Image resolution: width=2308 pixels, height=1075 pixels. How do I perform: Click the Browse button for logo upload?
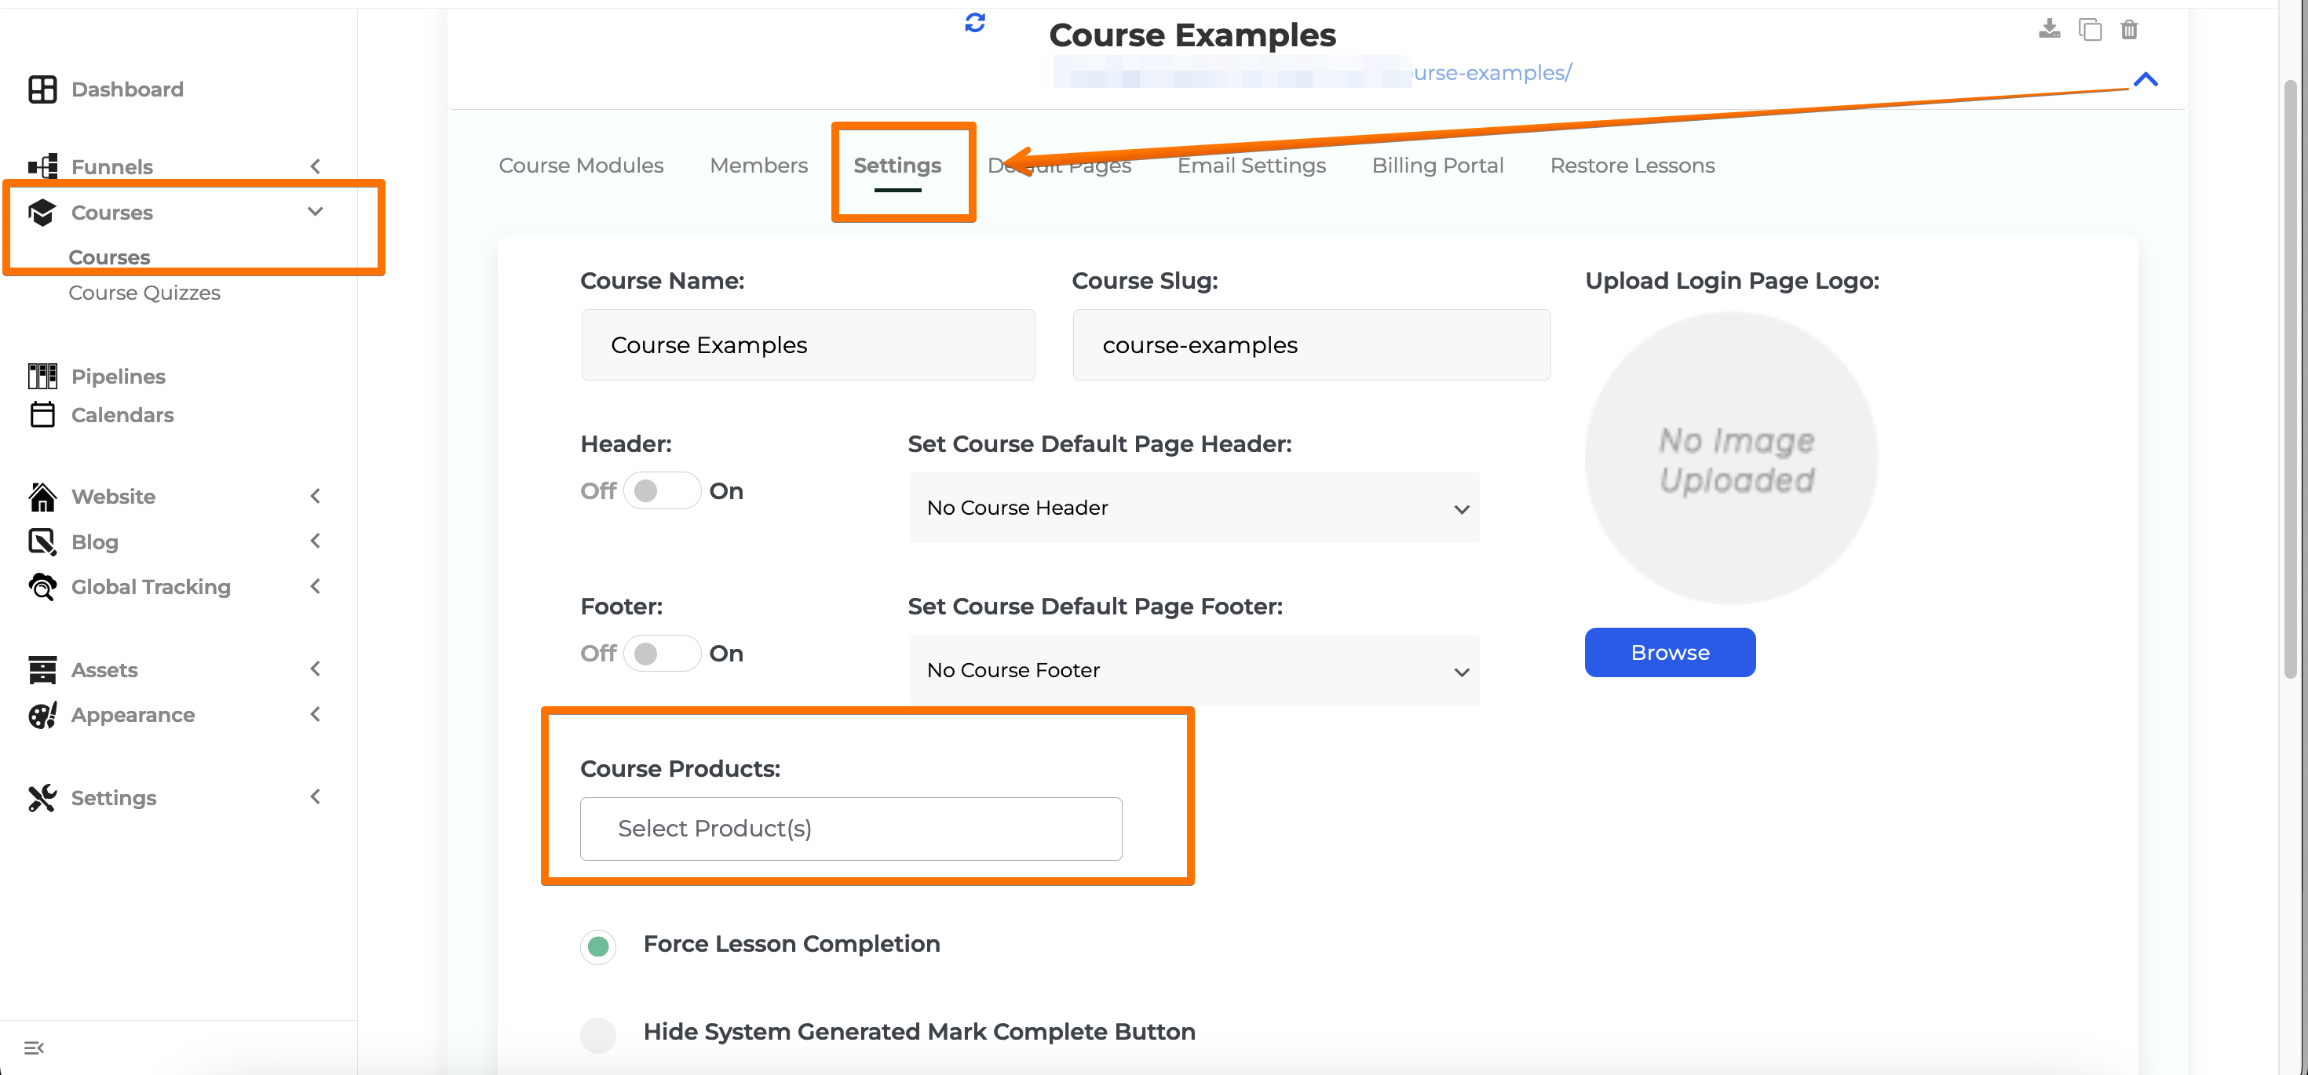click(x=1669, y=653)
